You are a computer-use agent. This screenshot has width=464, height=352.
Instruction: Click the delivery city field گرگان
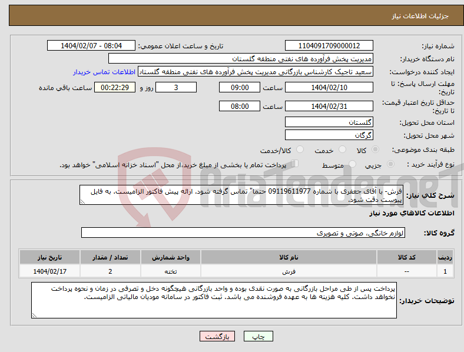coord(329,135)
